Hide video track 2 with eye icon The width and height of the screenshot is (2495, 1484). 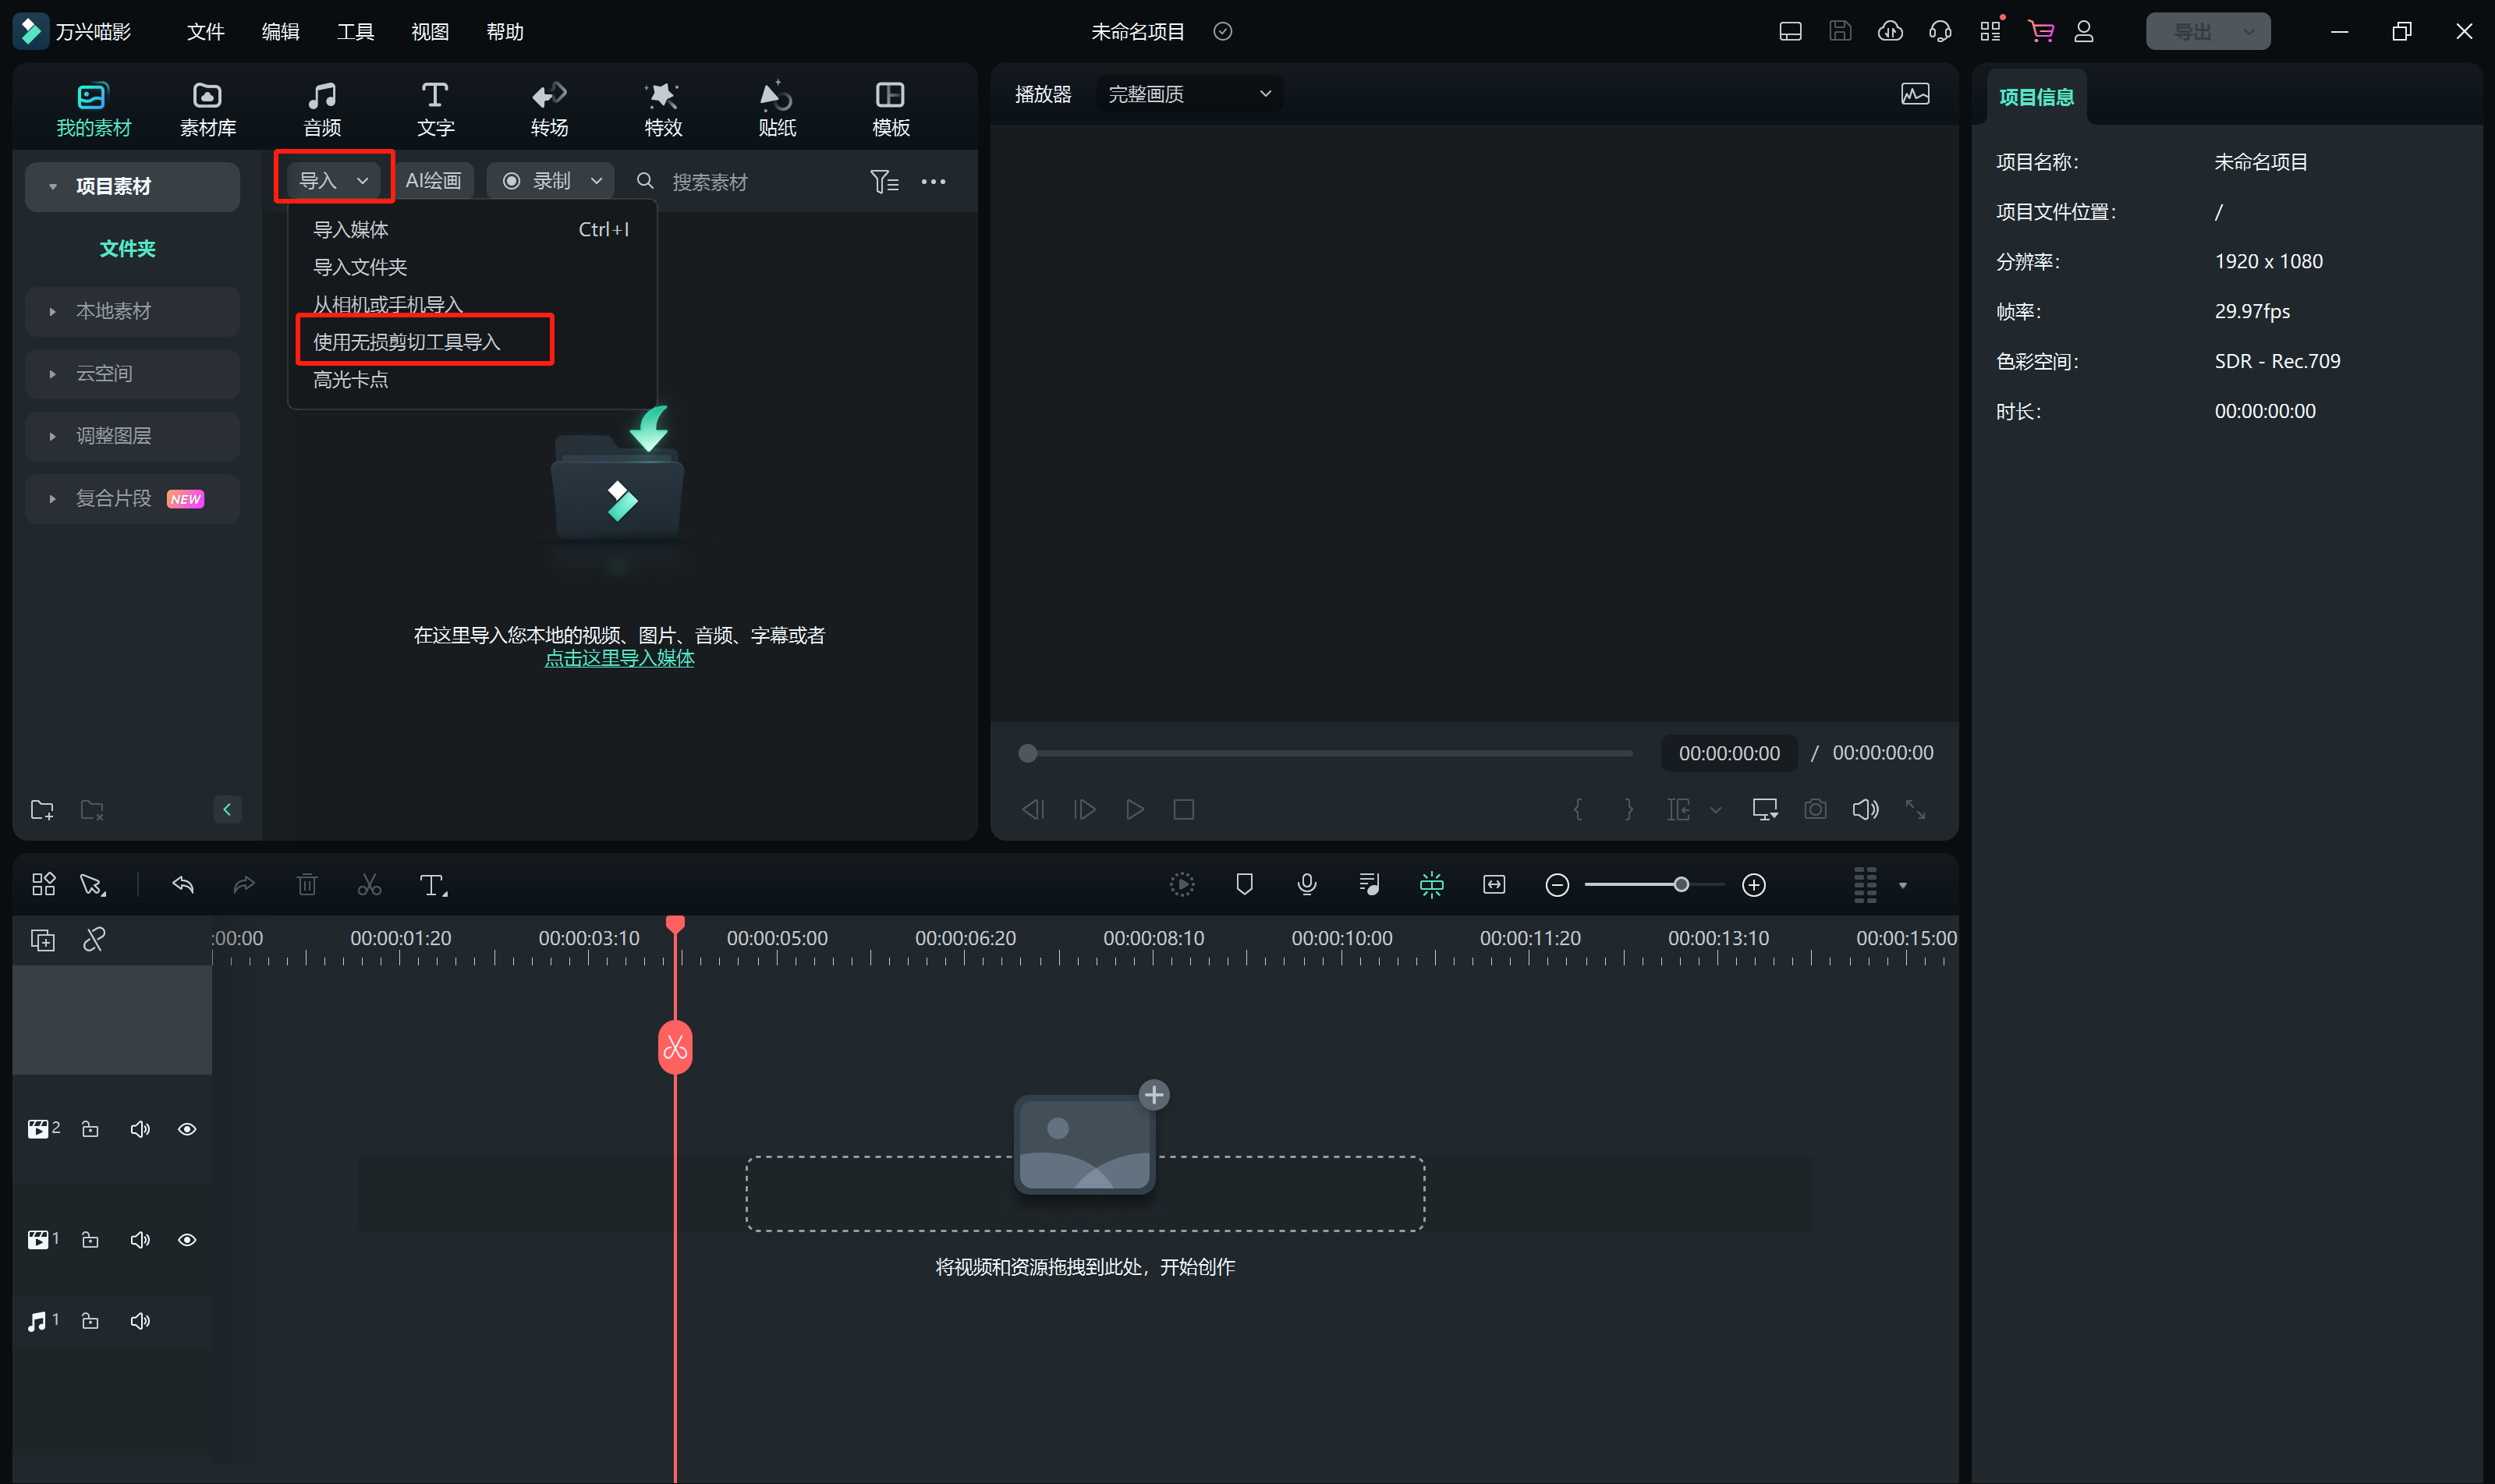point(187,1129)
